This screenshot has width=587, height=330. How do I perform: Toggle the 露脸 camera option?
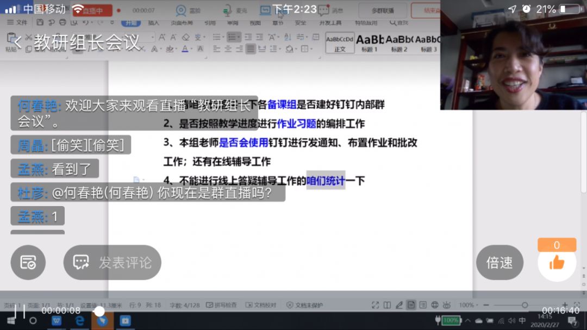click(188, 10)
